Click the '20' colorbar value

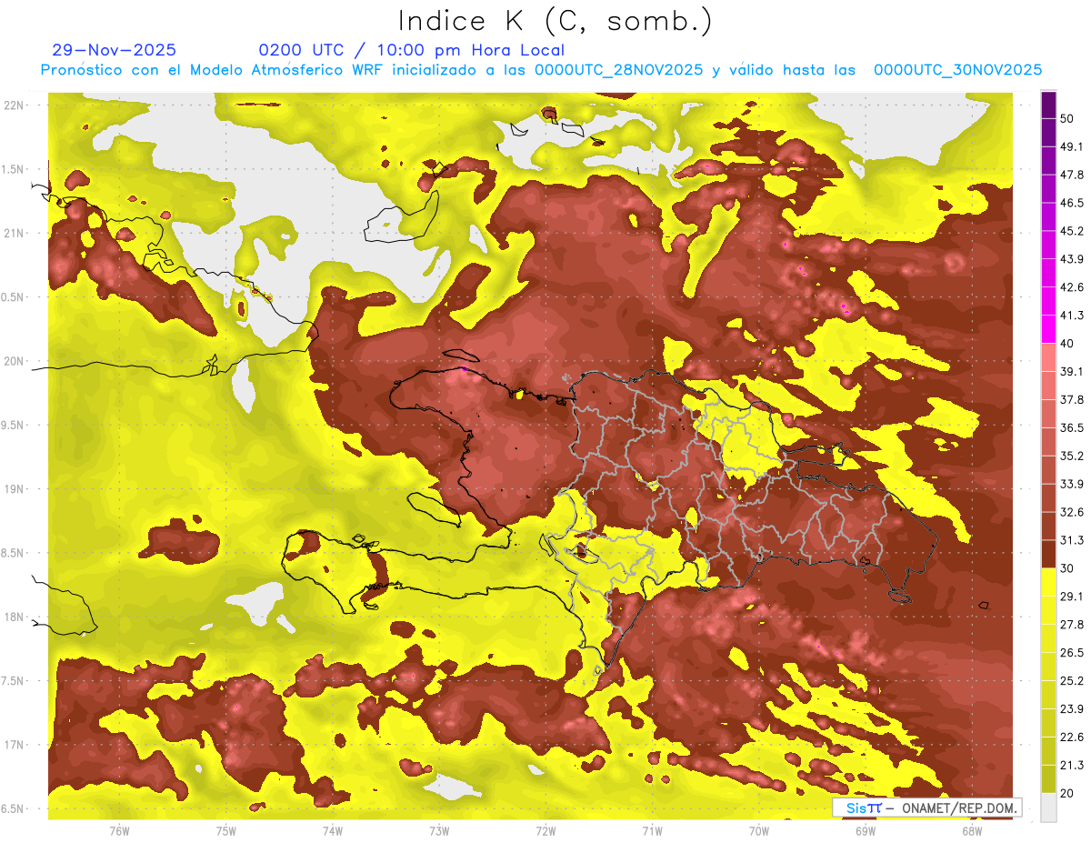tap(1067, 793)
